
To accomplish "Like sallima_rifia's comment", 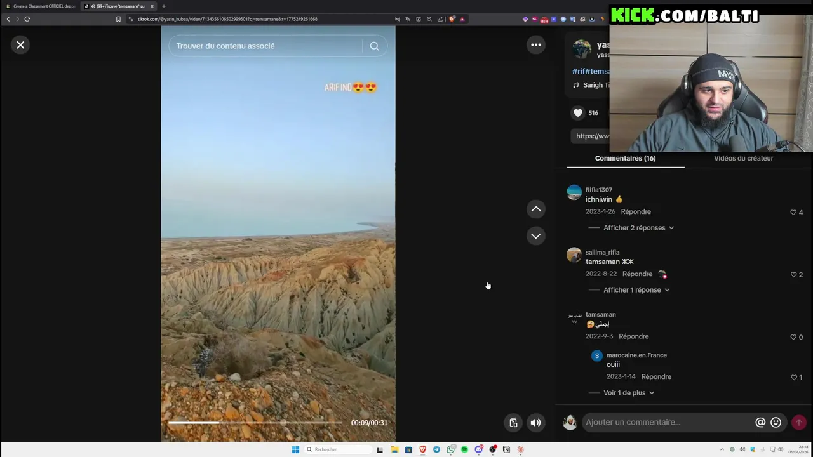I will [x=793, y=275].
